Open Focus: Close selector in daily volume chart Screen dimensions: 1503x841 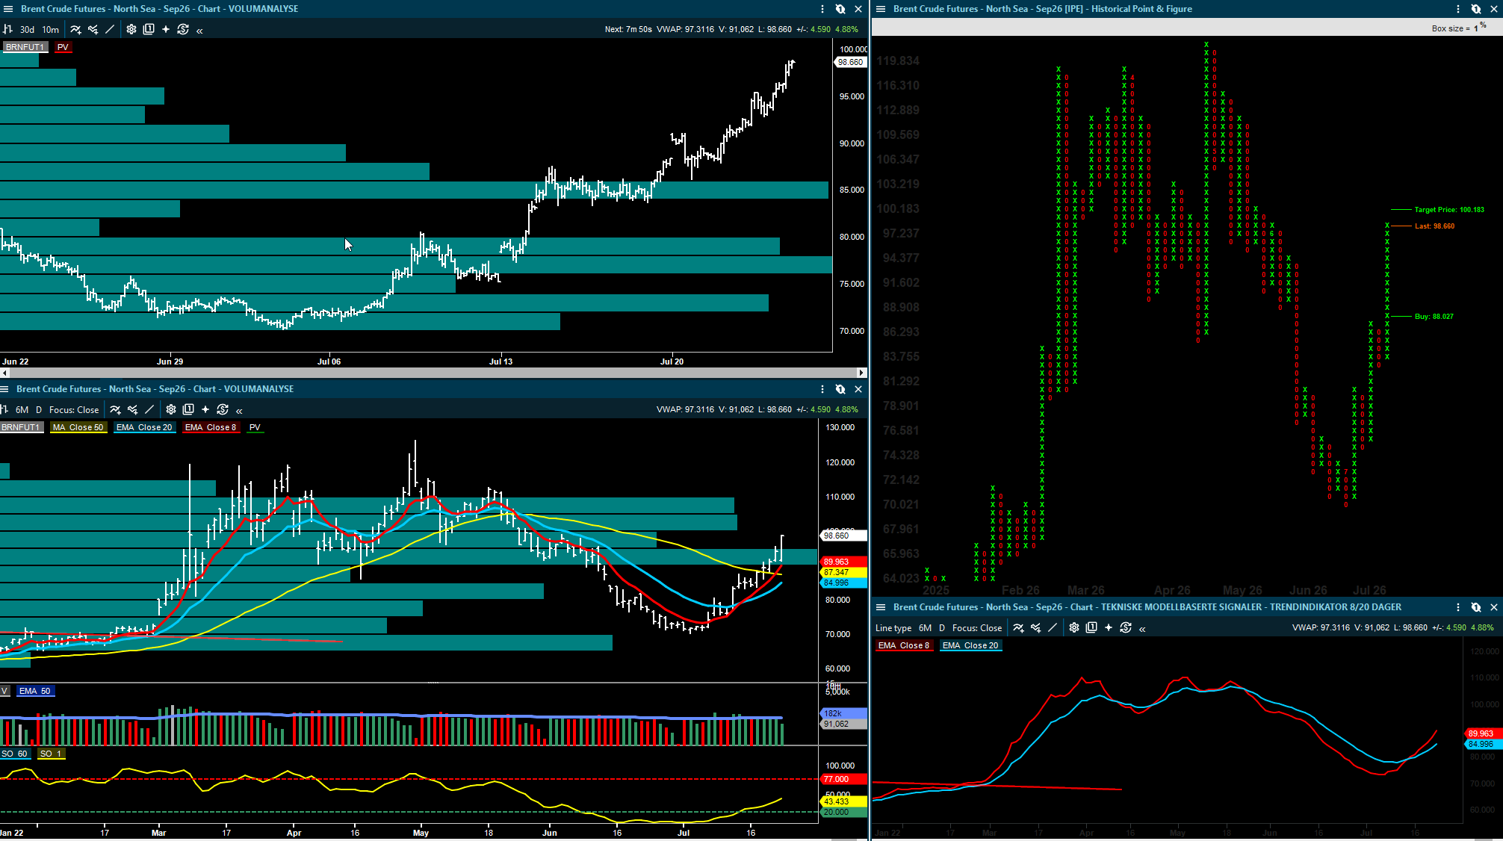(x=74, y=409)
